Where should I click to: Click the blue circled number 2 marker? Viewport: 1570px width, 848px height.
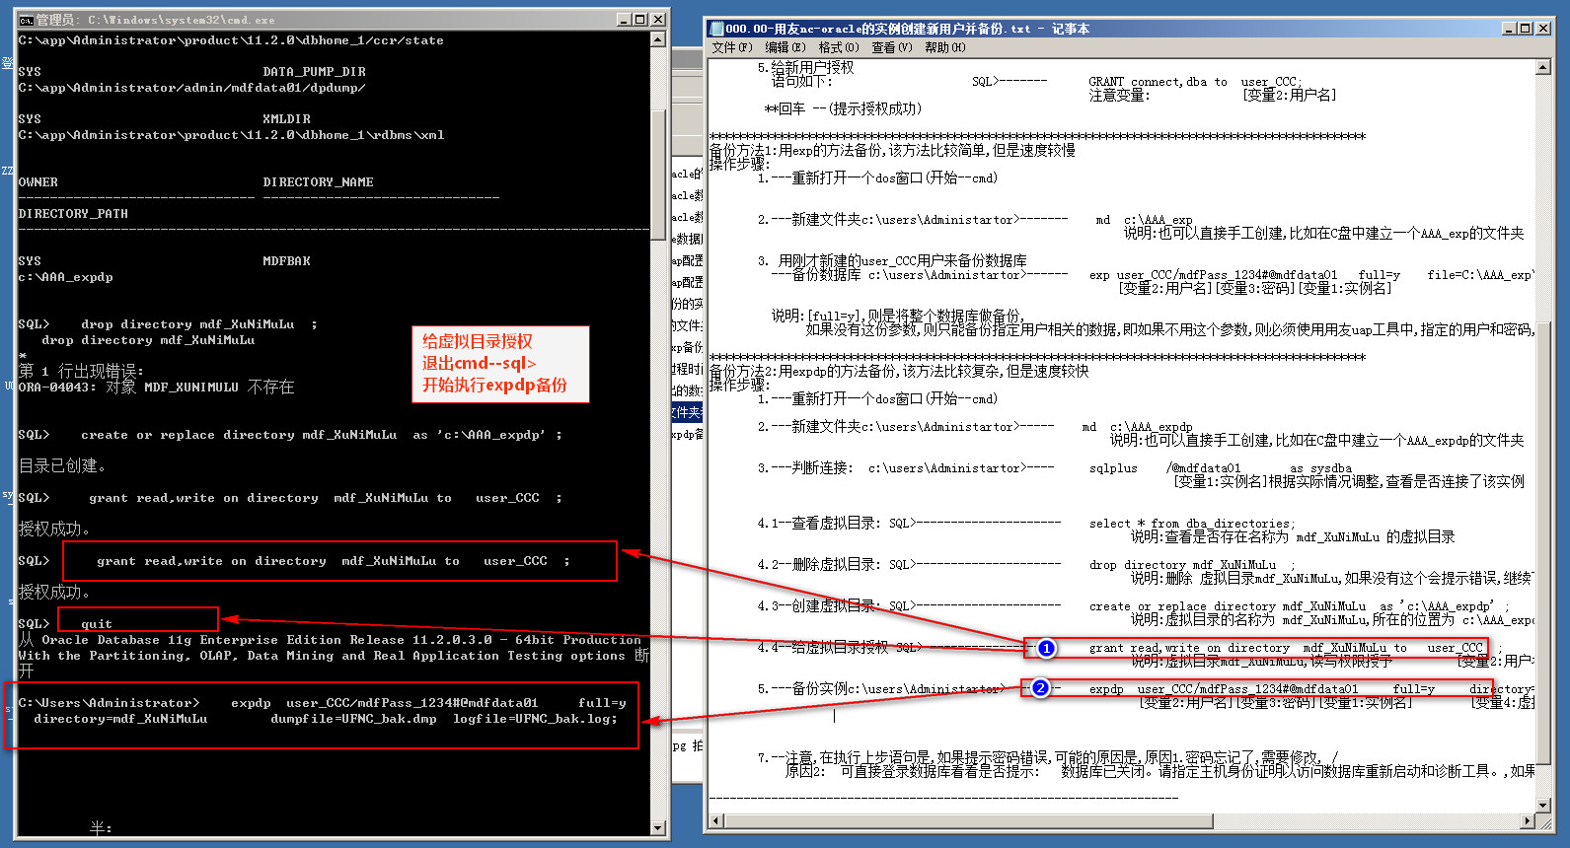[x=1040, y=688]
